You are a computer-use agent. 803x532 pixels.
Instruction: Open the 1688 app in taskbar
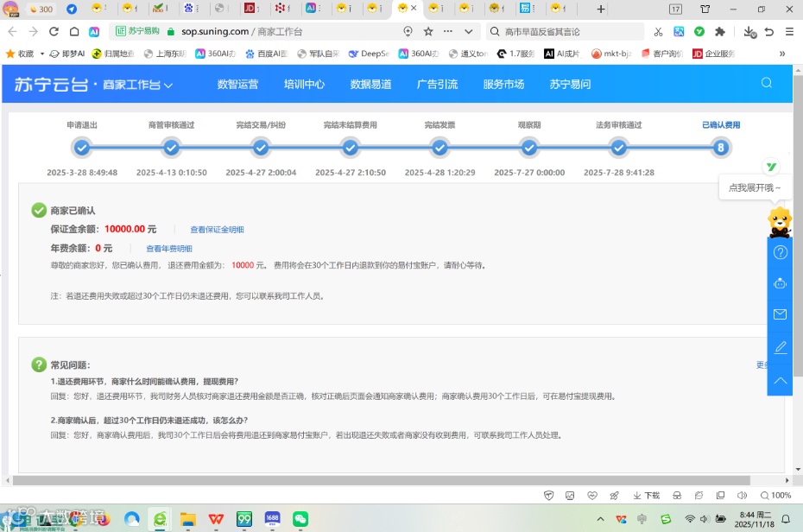[x=272, y=519]
